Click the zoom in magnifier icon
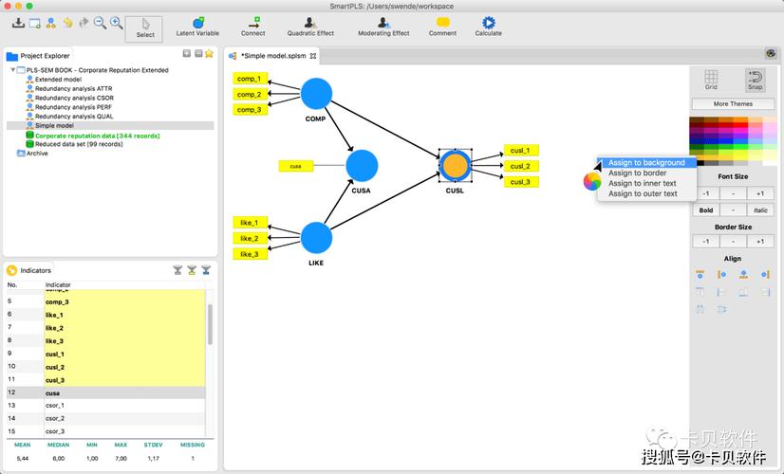 tap(116, 23)
